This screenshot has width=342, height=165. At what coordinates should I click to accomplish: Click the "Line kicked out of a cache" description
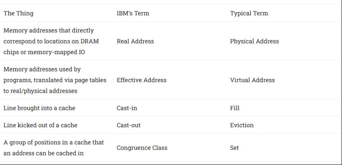40,125
